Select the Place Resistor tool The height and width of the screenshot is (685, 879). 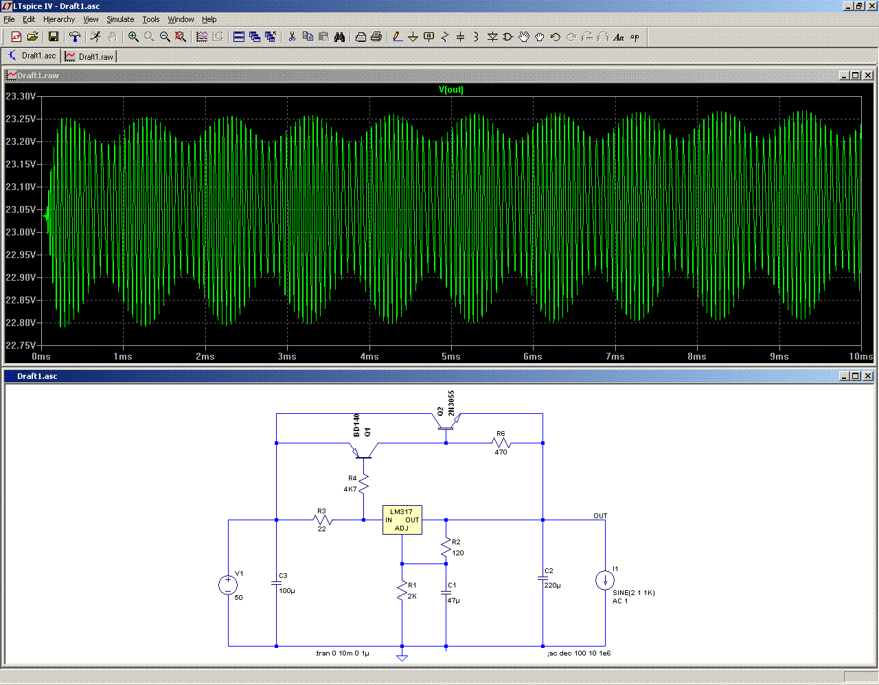444,37
